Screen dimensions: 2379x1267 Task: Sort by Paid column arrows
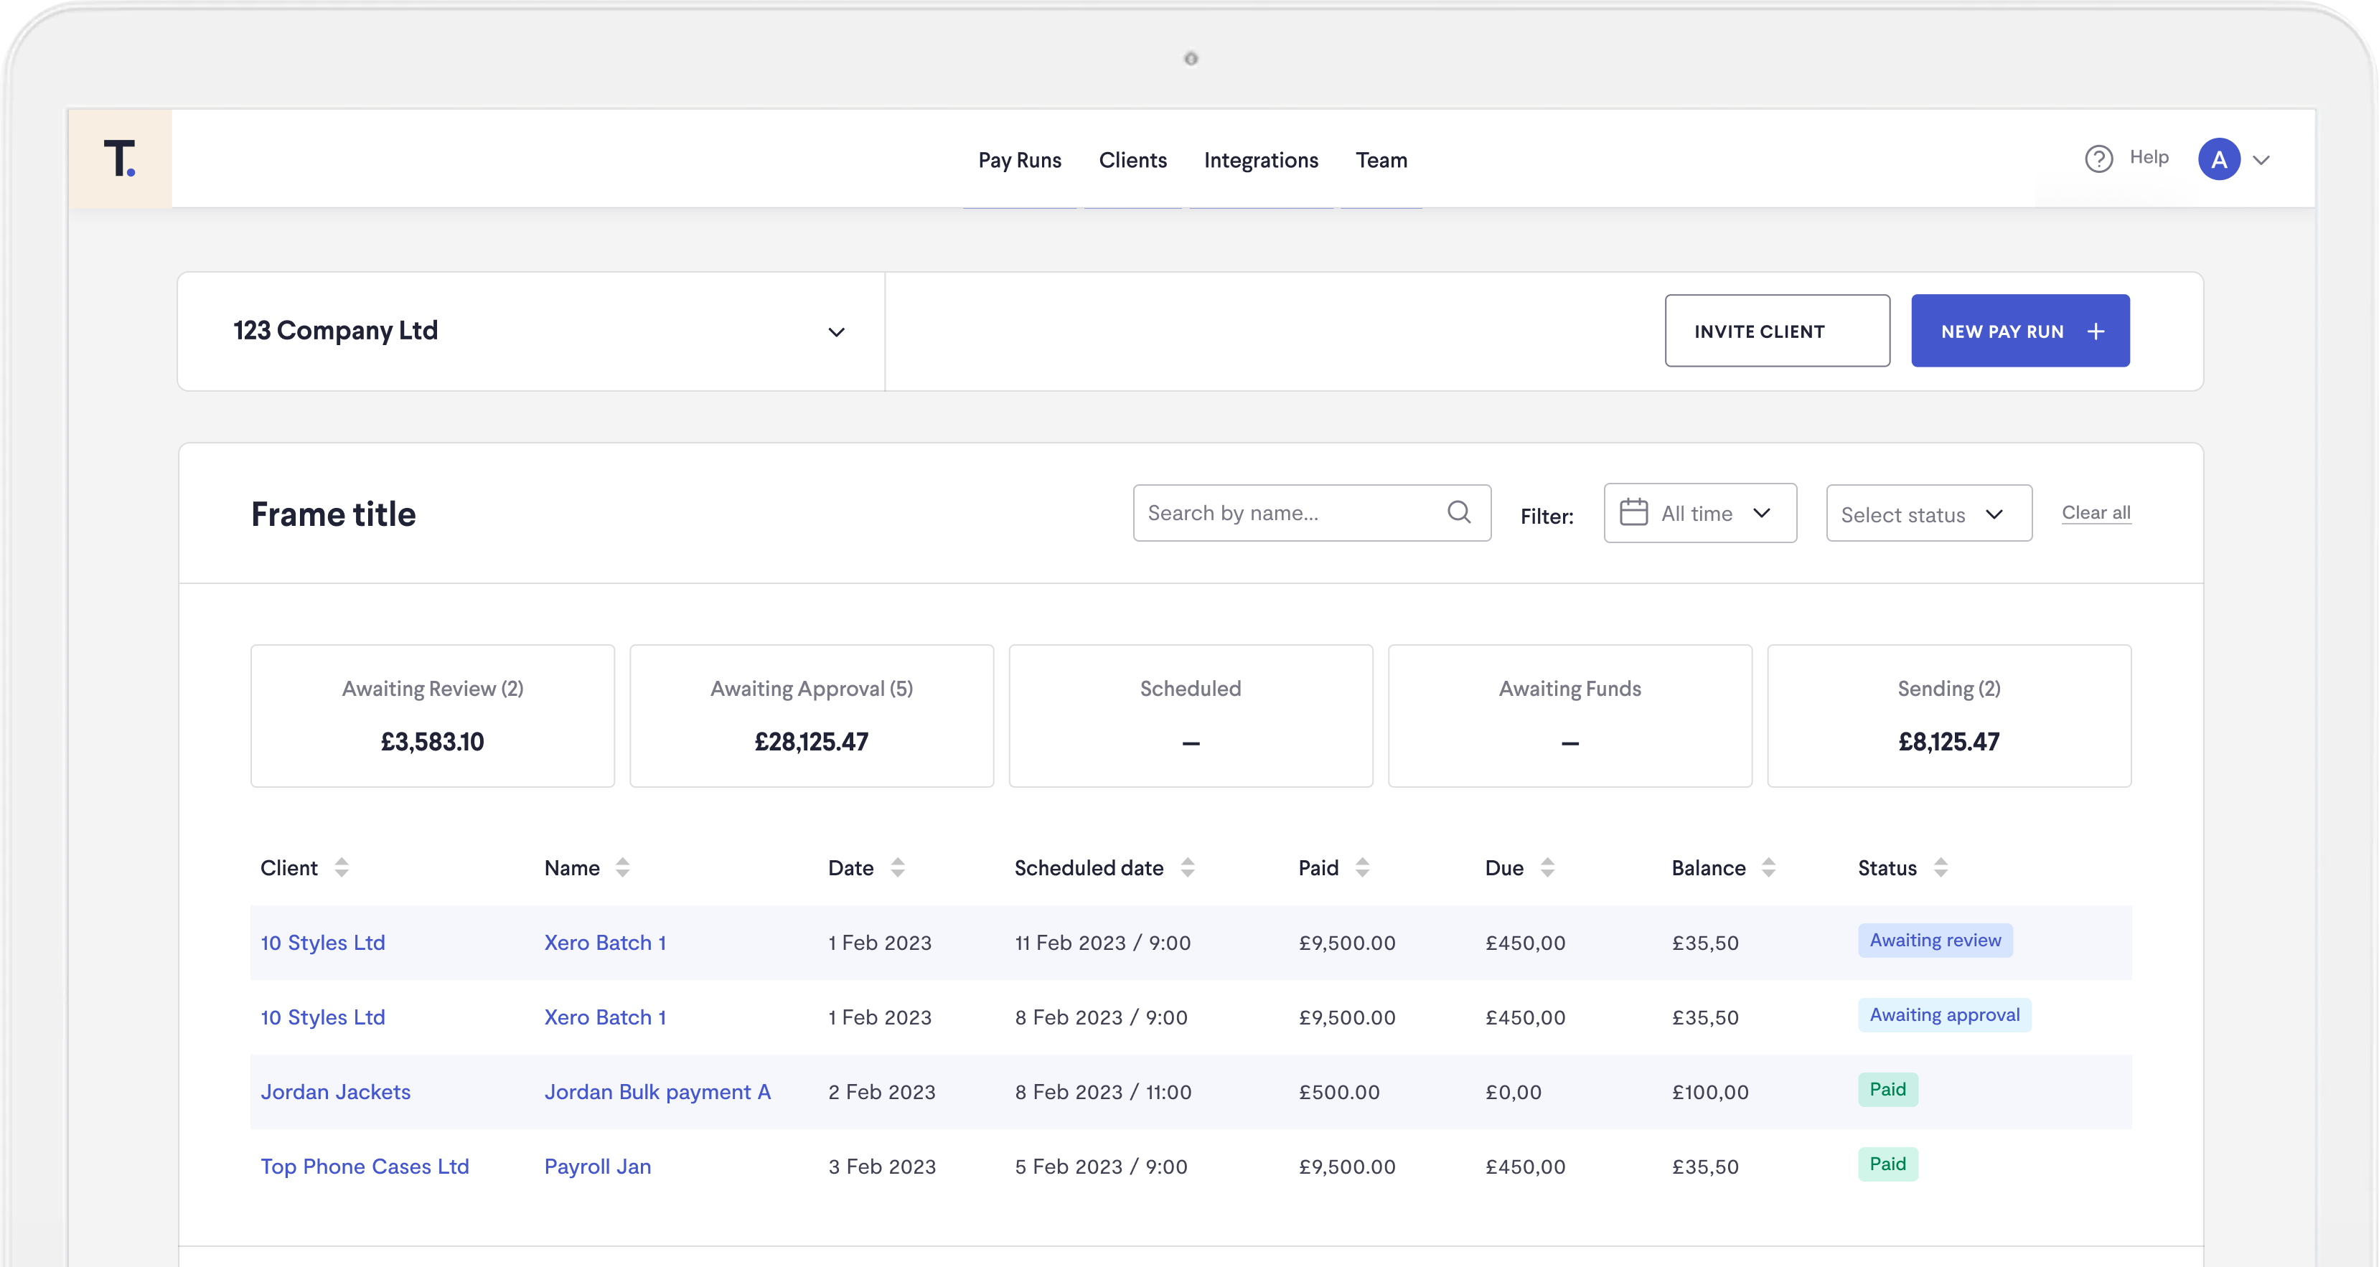1362,868
